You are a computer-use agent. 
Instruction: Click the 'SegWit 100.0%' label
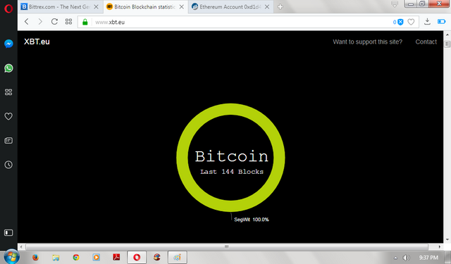(252, 220)
